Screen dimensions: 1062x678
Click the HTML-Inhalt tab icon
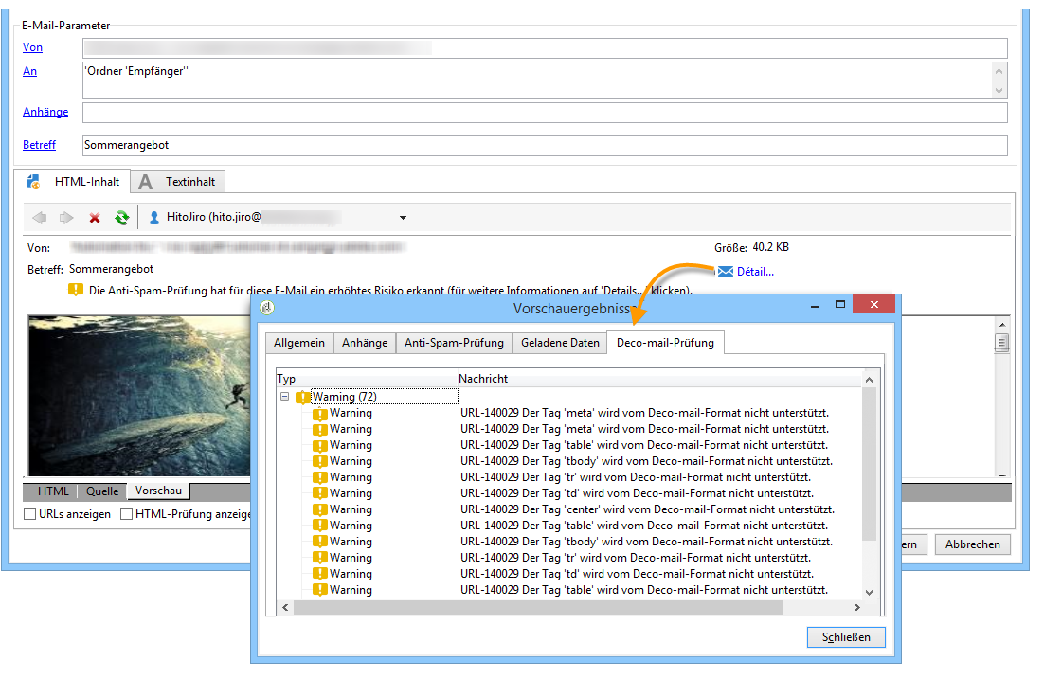[x=33, y=182]
